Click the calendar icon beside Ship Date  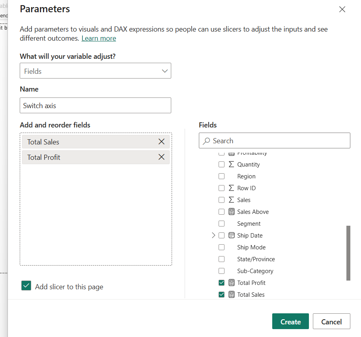pos(232,236)
